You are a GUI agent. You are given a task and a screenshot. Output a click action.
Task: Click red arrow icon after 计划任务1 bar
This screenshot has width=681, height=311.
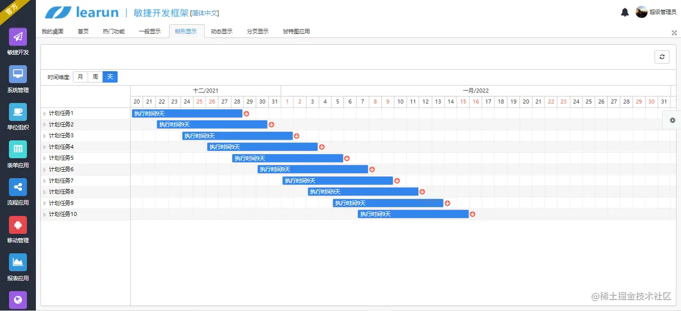(x=246, y=113)
